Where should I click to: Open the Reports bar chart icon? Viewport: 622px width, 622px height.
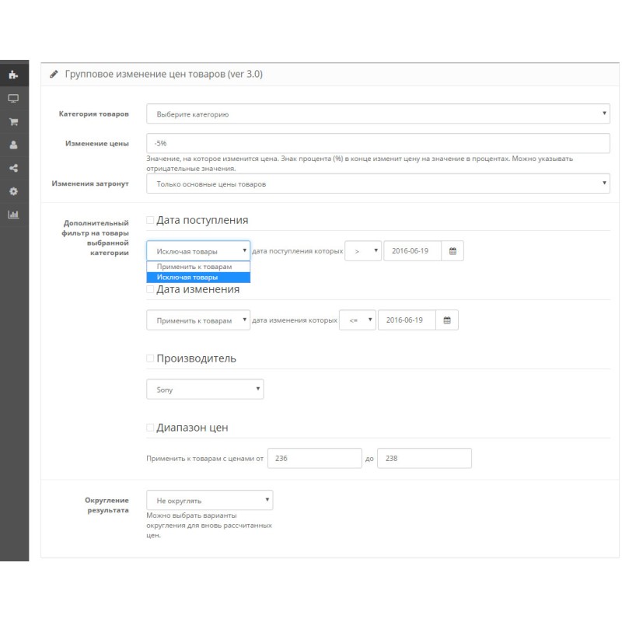[x=13, y=215]
